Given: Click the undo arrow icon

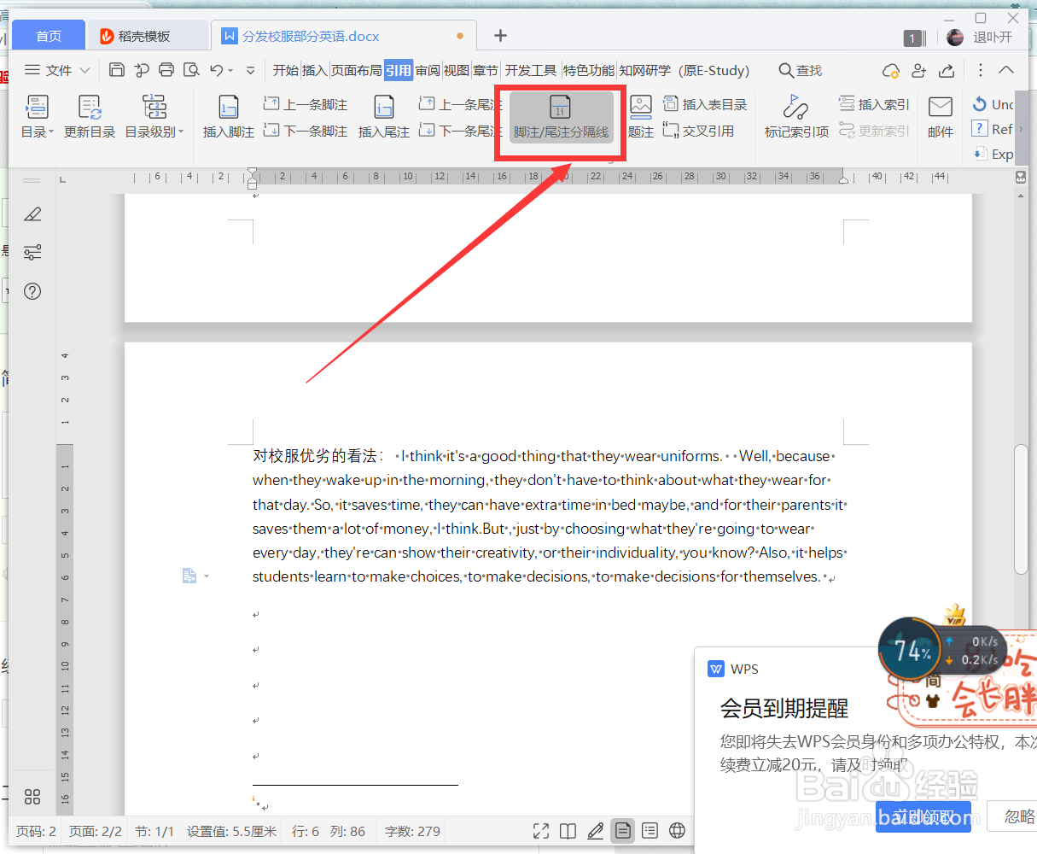Looking at the screenshot, I should coord(217,70).
